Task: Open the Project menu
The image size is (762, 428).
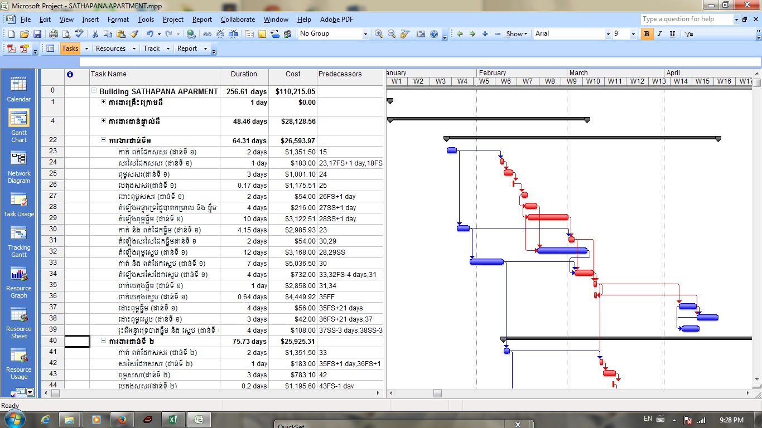Action: pos(173,20)
